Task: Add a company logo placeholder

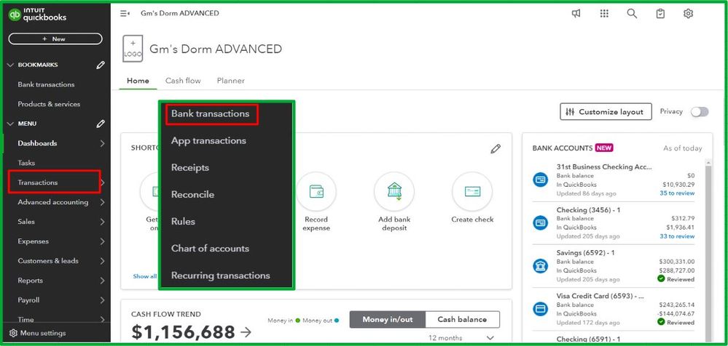Action: 133,49
